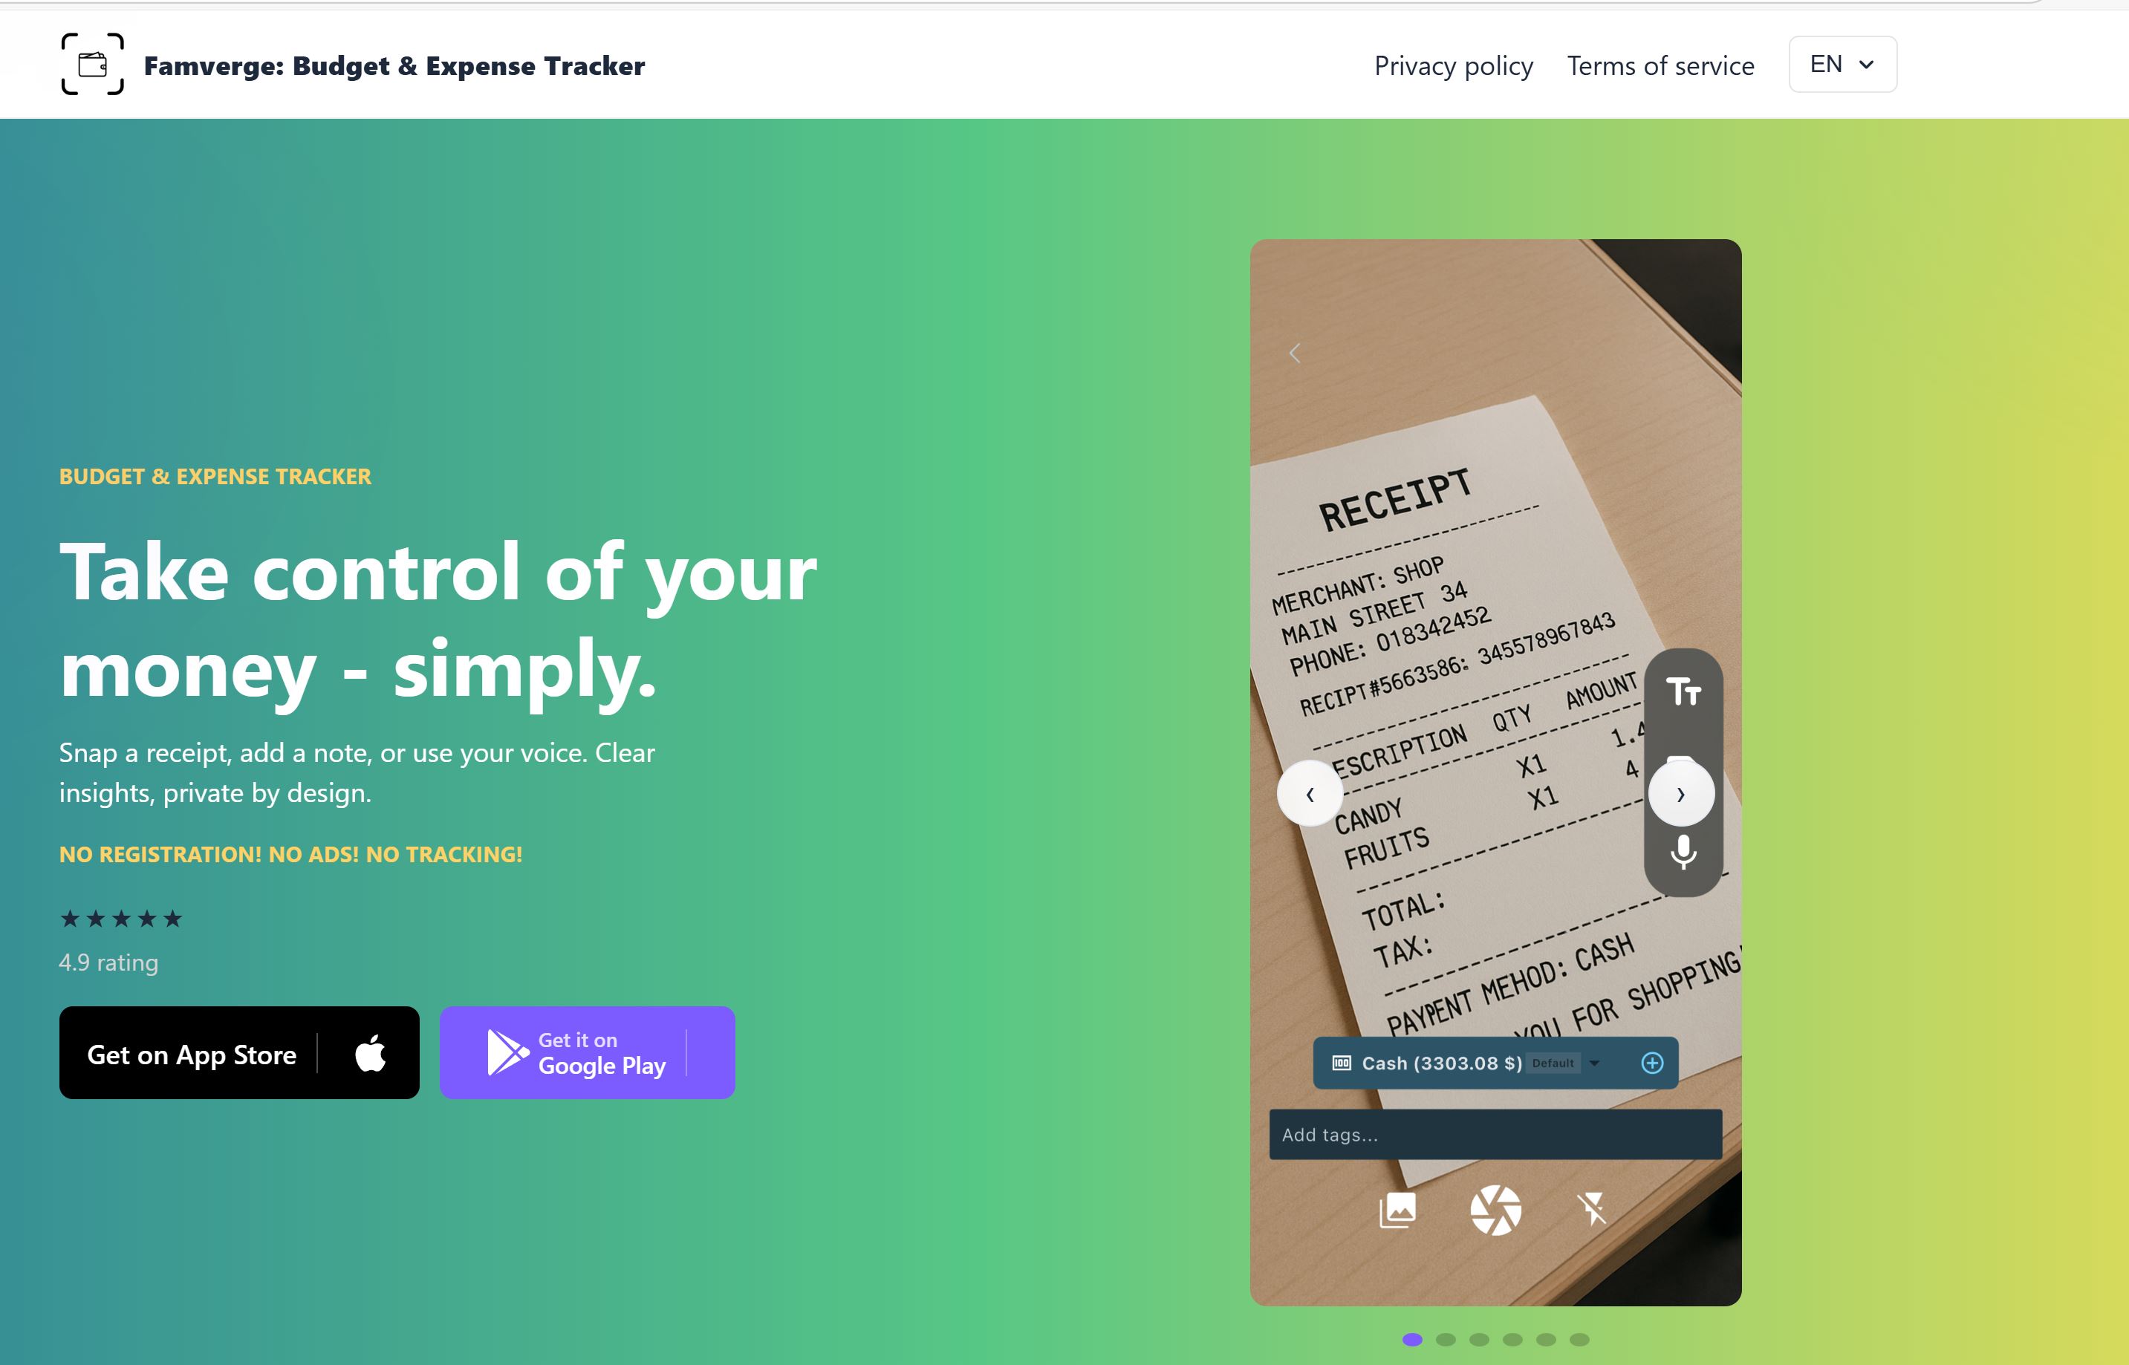Open the Terms of service page
The height and width of the screenshot is (1365, 2129).
pos(1660,65)
